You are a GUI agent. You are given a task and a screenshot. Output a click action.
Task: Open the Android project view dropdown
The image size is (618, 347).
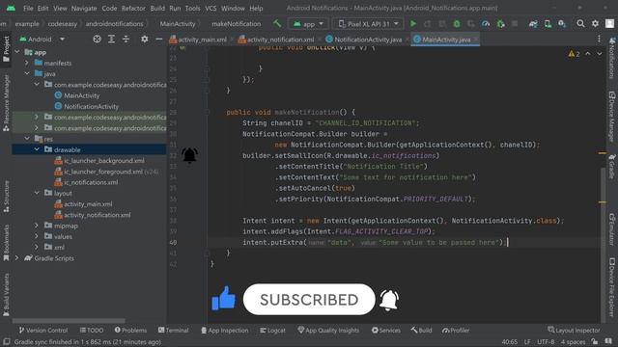pos(42,39)
